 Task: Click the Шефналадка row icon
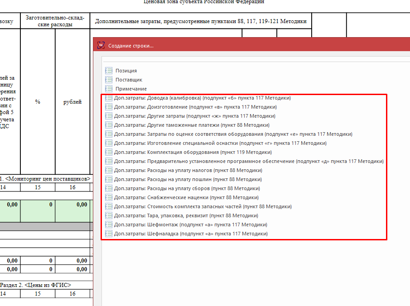coord(109,234)
